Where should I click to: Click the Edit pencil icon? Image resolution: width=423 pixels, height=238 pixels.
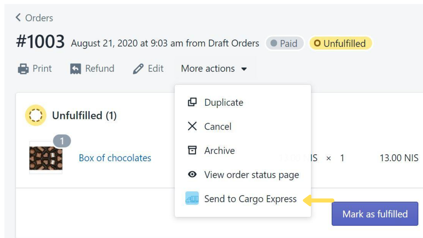tap(138, 68)
